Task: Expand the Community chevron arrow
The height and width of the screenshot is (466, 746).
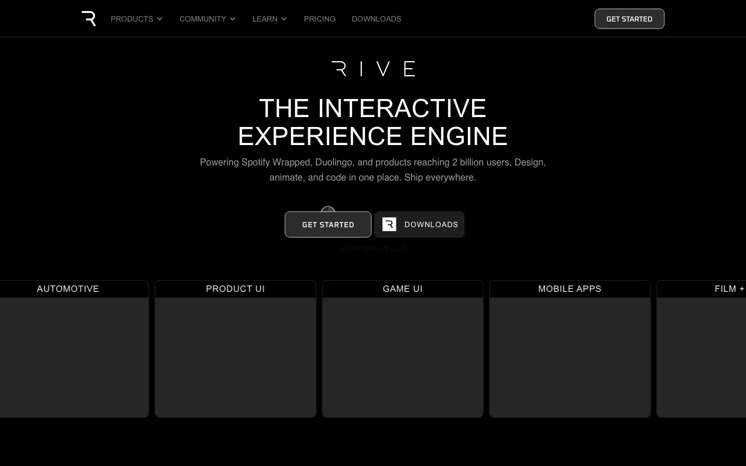Action: (x=233, y=19)
